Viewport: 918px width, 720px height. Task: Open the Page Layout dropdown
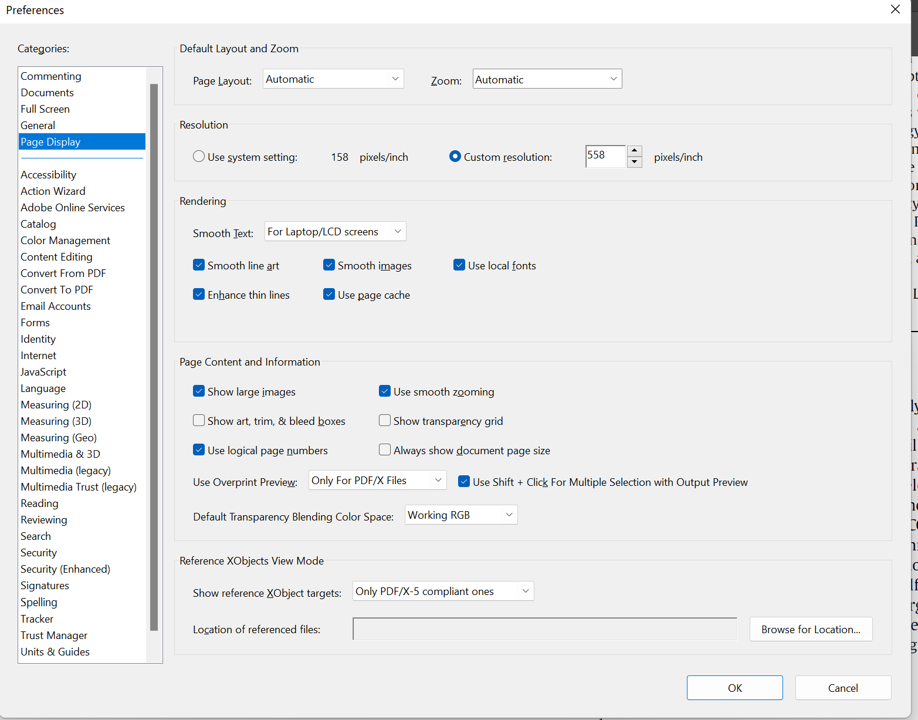click(333, 79)
